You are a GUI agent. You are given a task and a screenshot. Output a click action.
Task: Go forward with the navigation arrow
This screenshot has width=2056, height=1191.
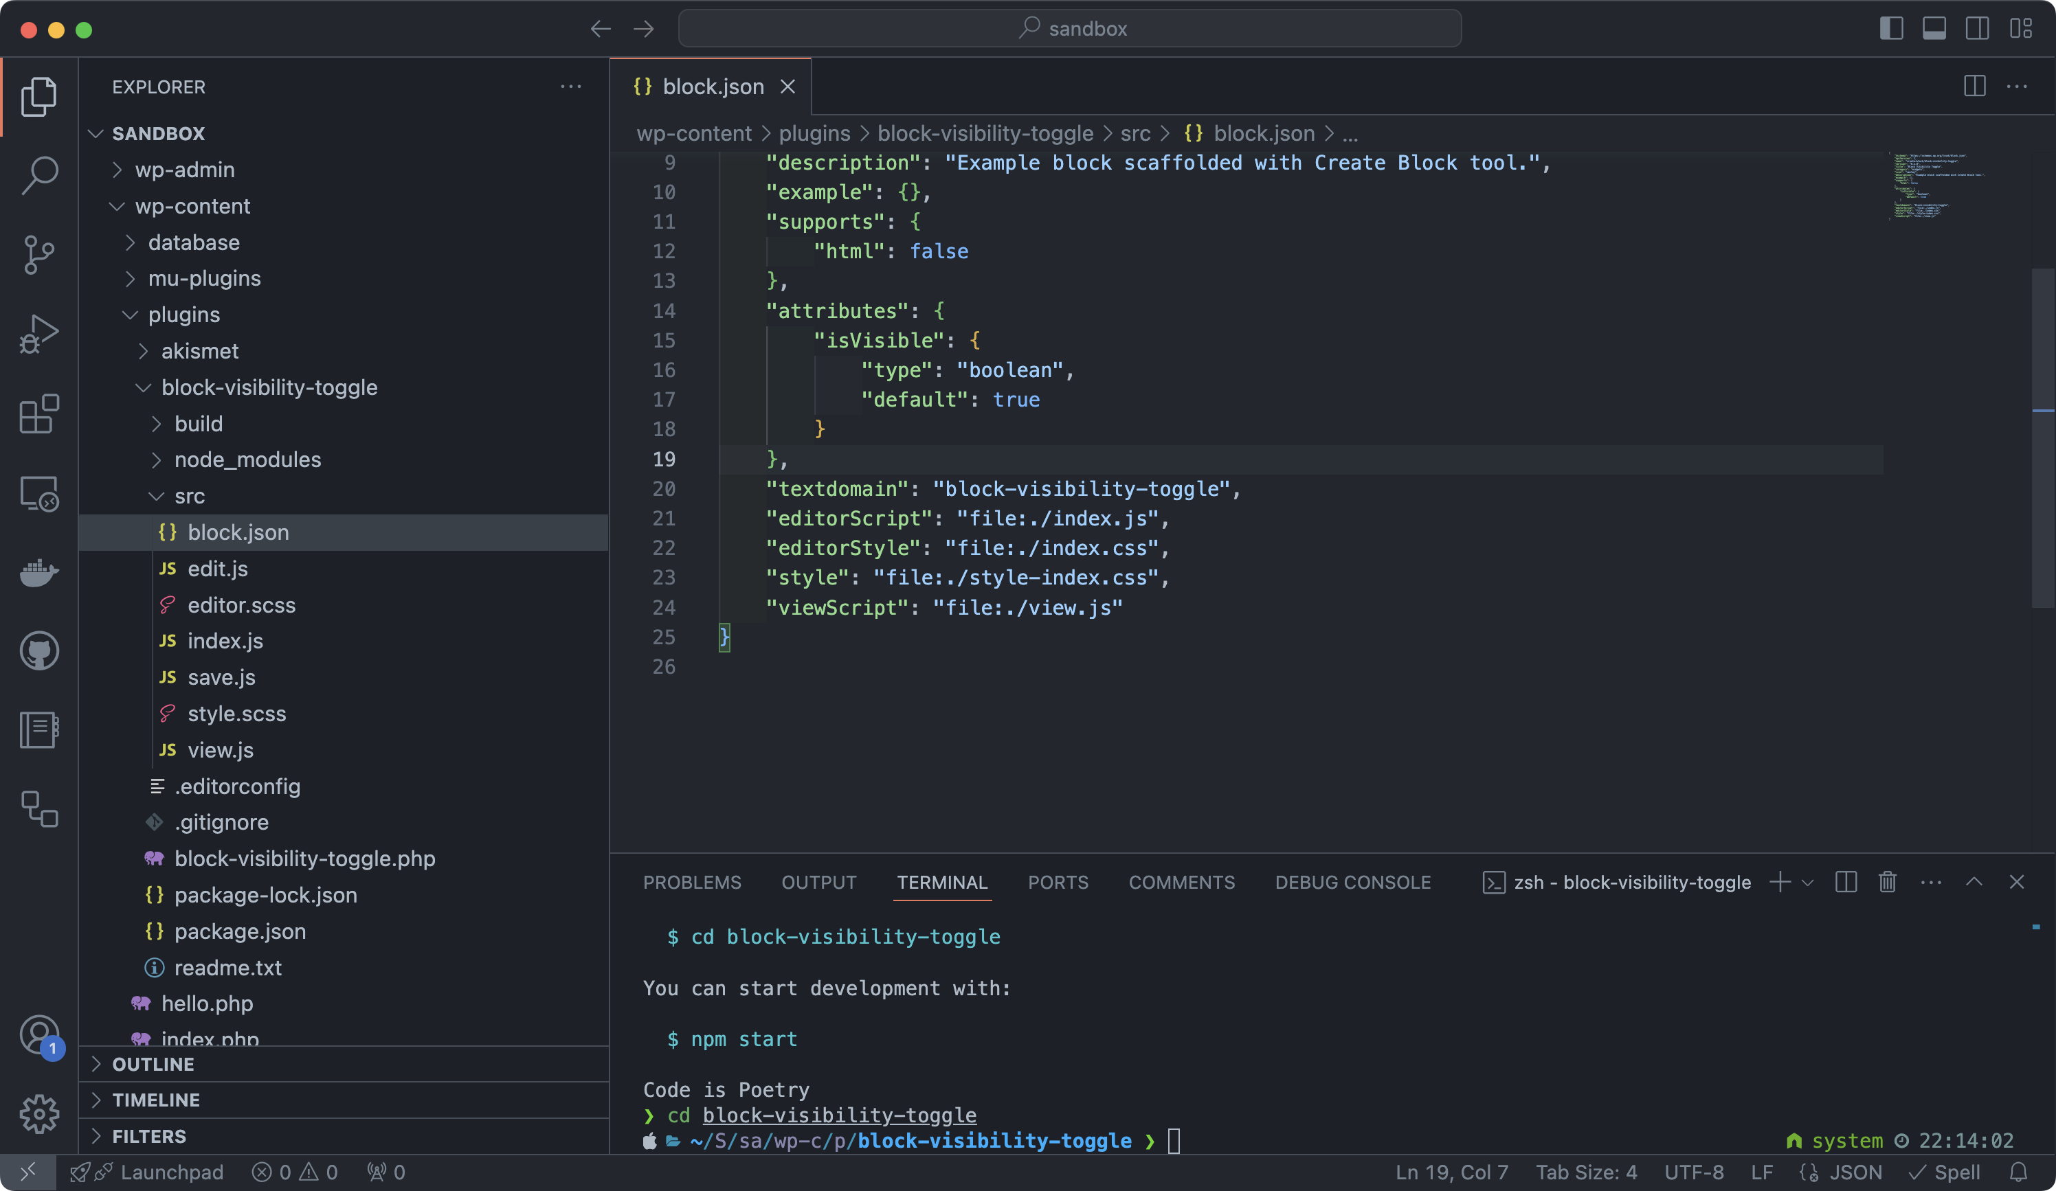(x=644, y=30)
